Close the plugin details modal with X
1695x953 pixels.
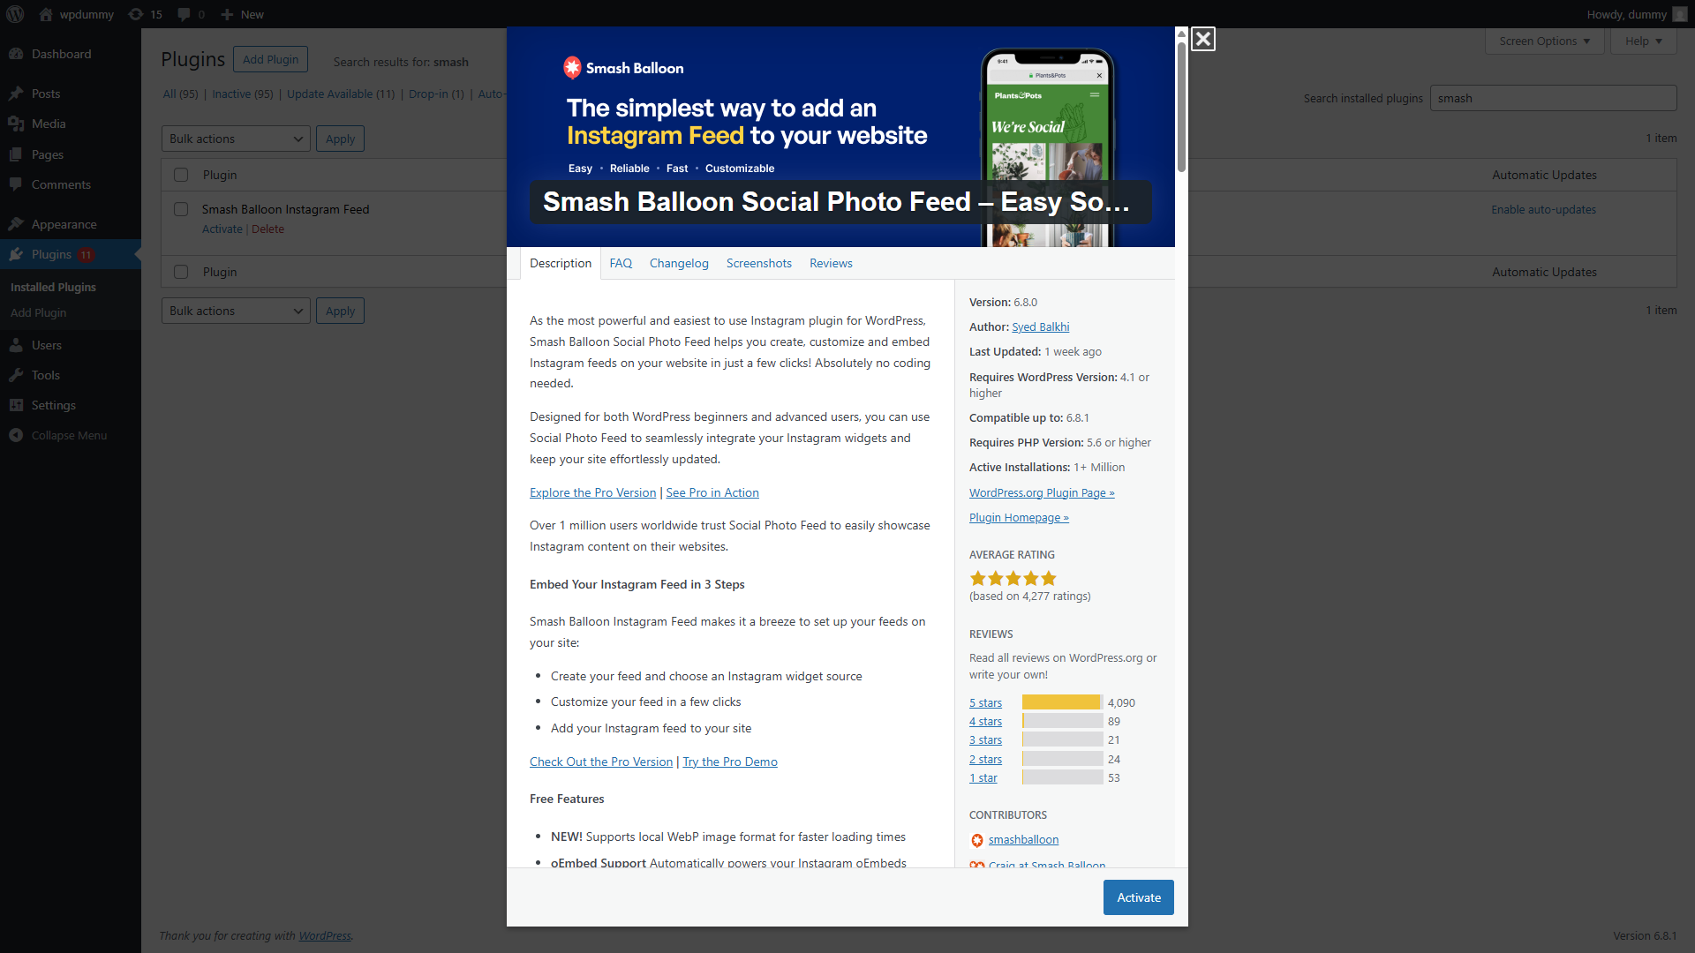tap(1202, 39)
